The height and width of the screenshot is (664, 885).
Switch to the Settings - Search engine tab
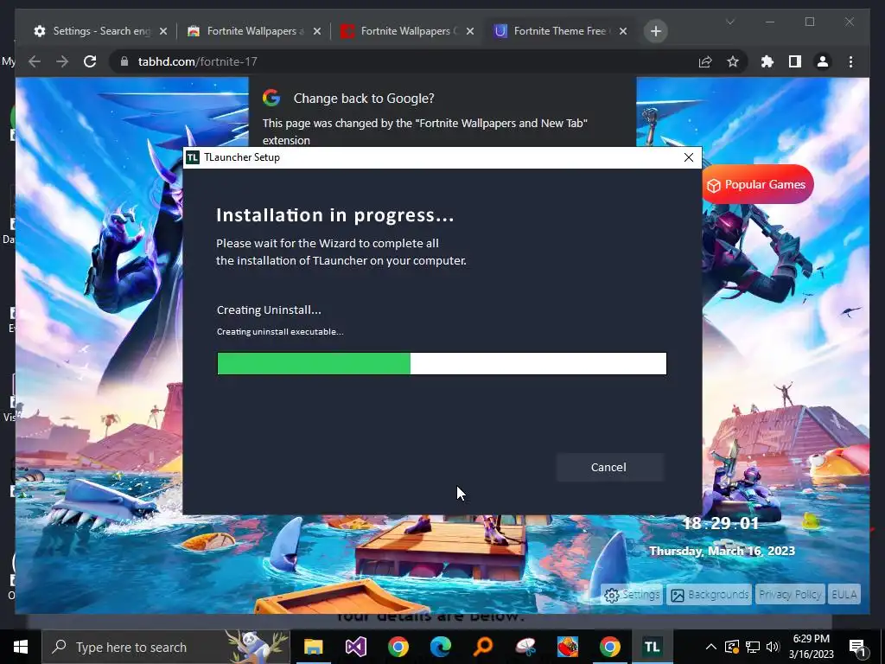click(x=100, y=31)
